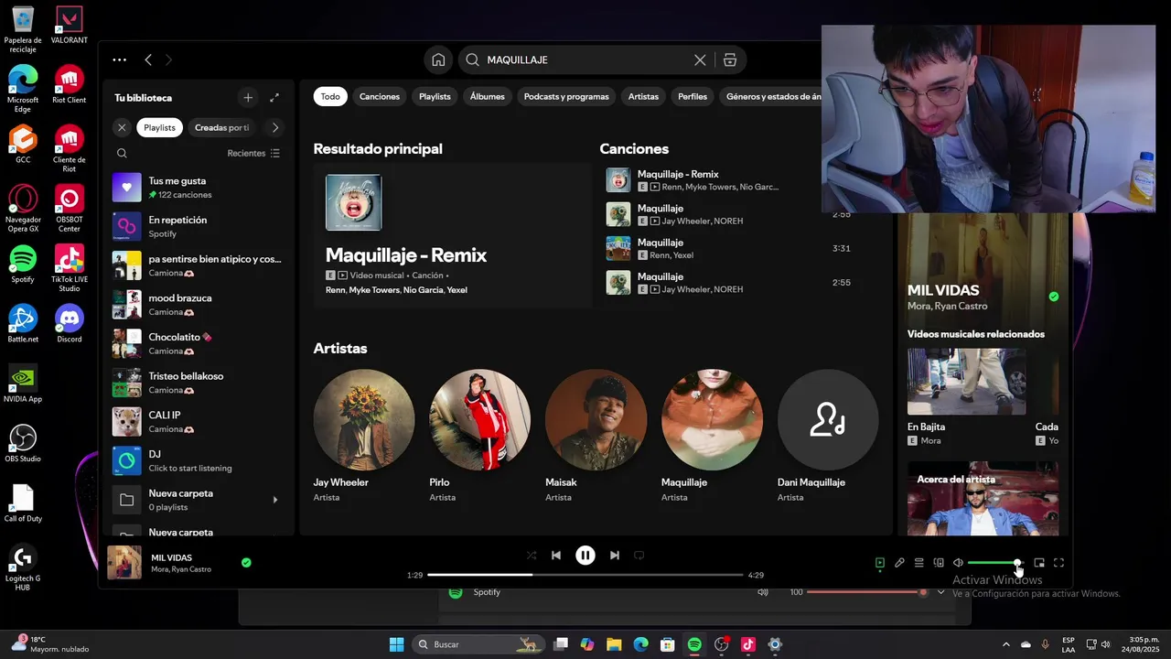Switch to the Canciones tab
The height and width of the screenshot is (659, 1171).
(x=380, y=96)
